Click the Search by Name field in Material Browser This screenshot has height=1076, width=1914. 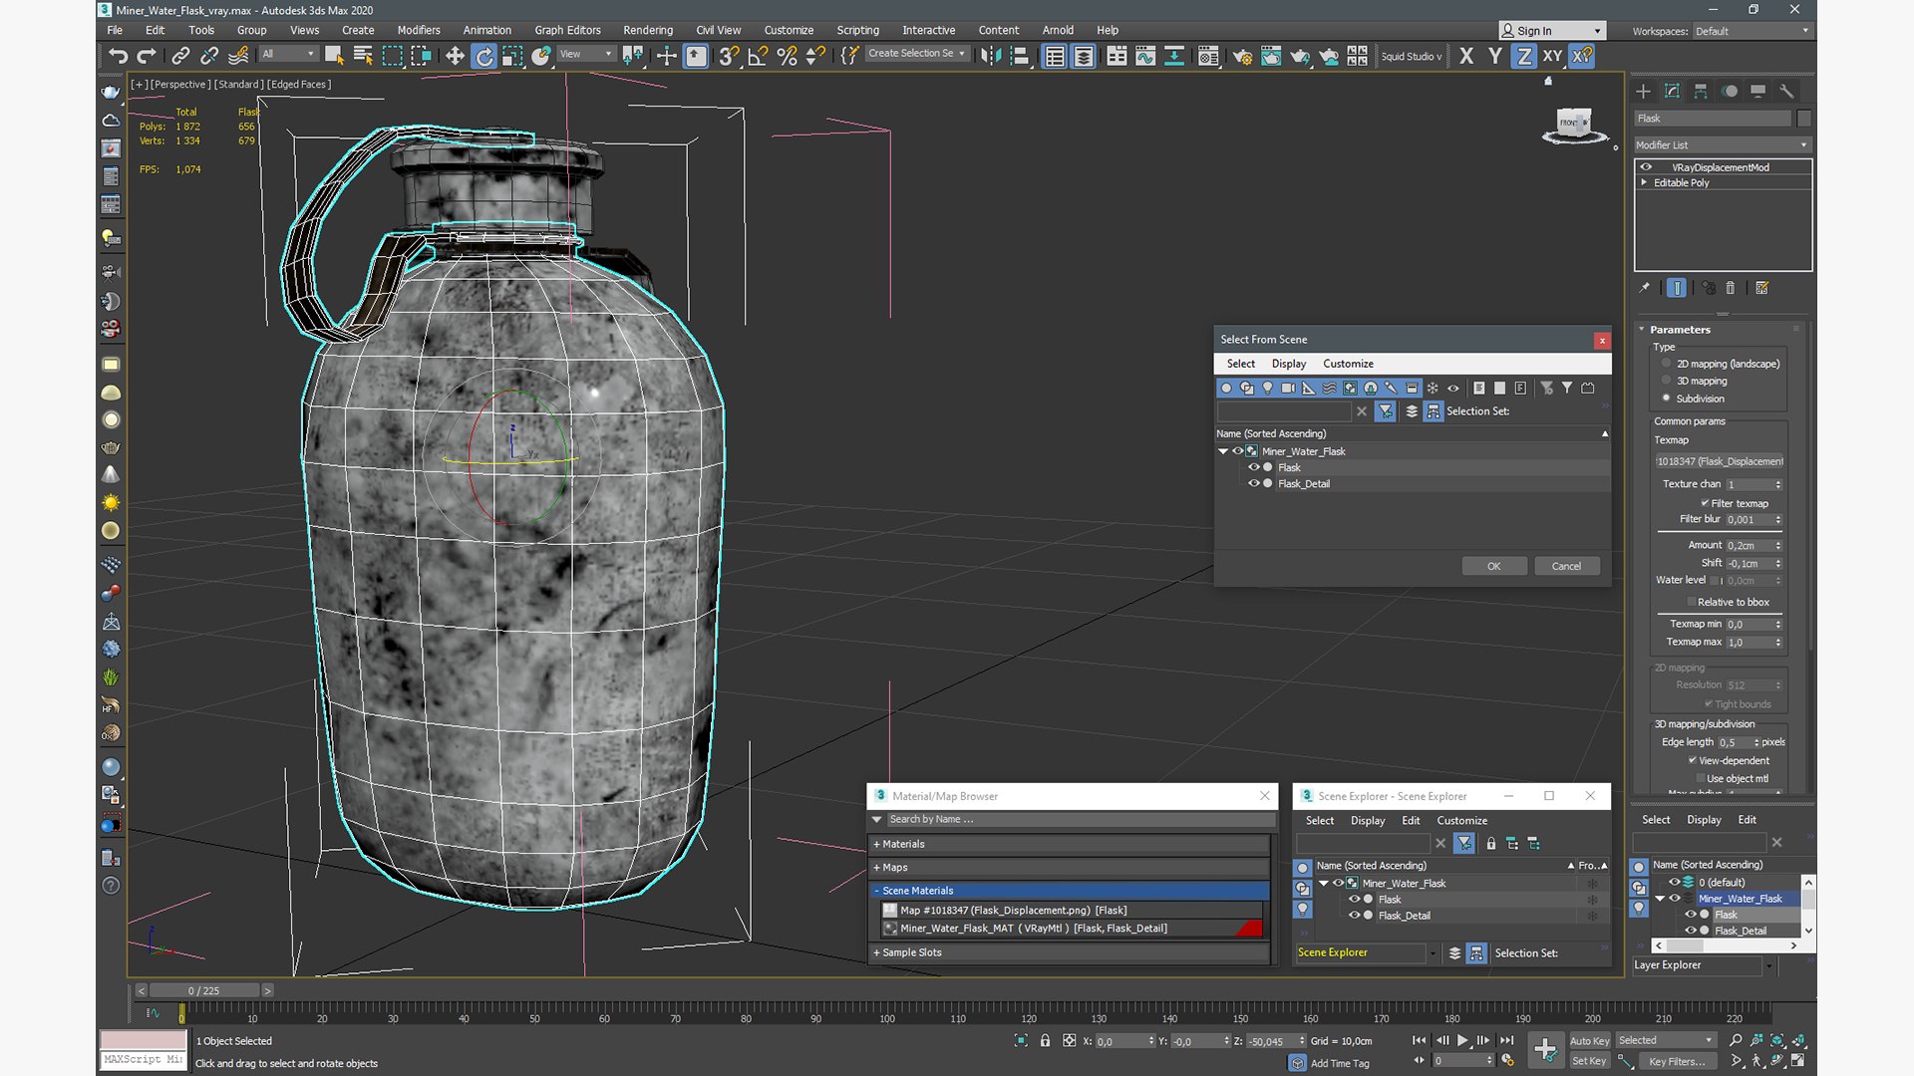[x=1080, y=819]
